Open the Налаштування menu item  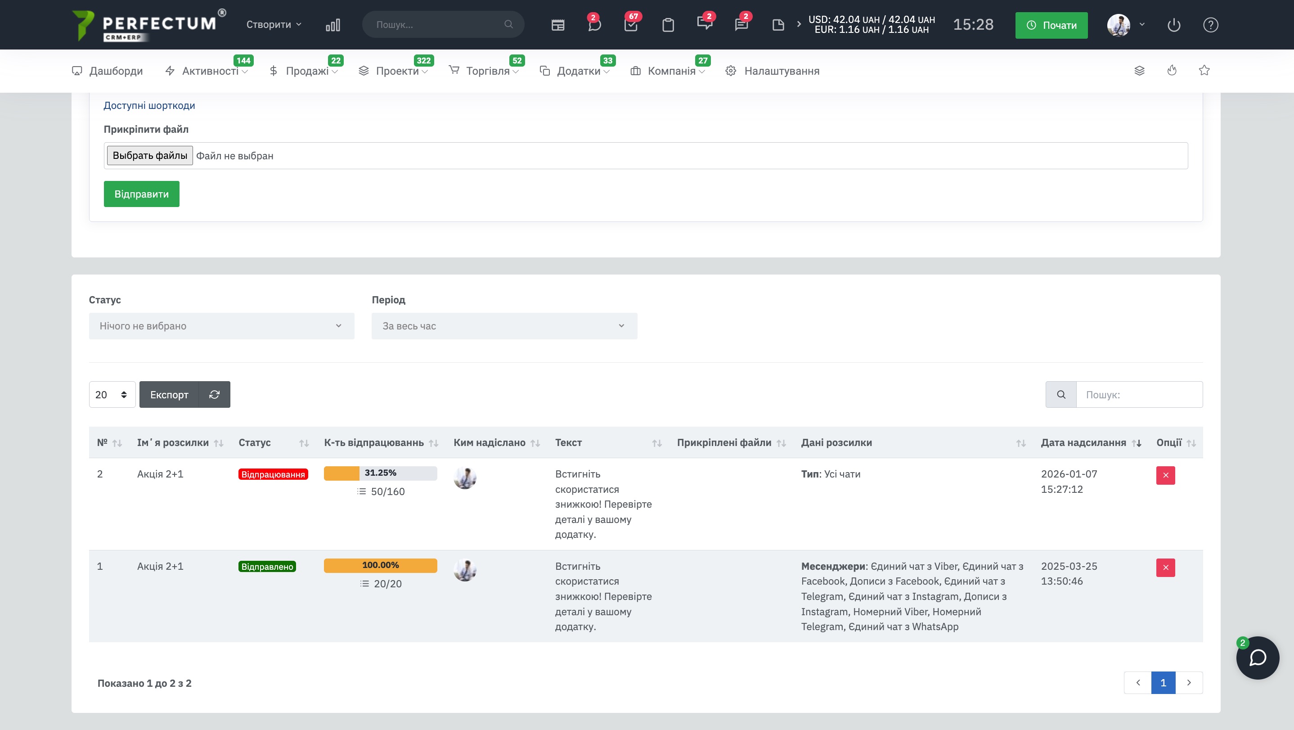(781, 72)
